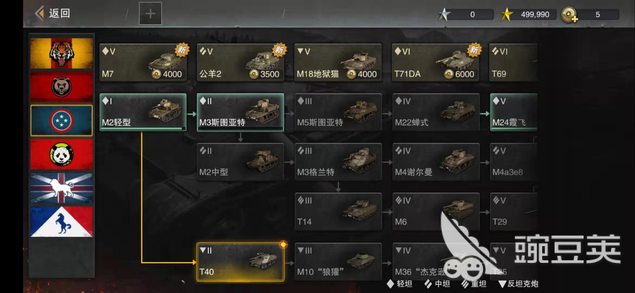The image size is (635, 293).
Task: Click the silver star currency icon
Action: (444, 14)
